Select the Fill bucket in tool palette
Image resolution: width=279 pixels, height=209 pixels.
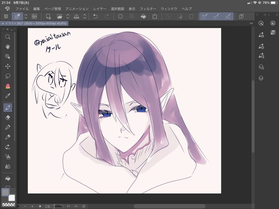[8, 178]
